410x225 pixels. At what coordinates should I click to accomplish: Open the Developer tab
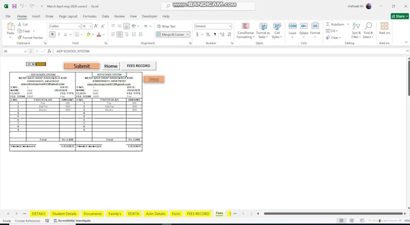(150, 16)
